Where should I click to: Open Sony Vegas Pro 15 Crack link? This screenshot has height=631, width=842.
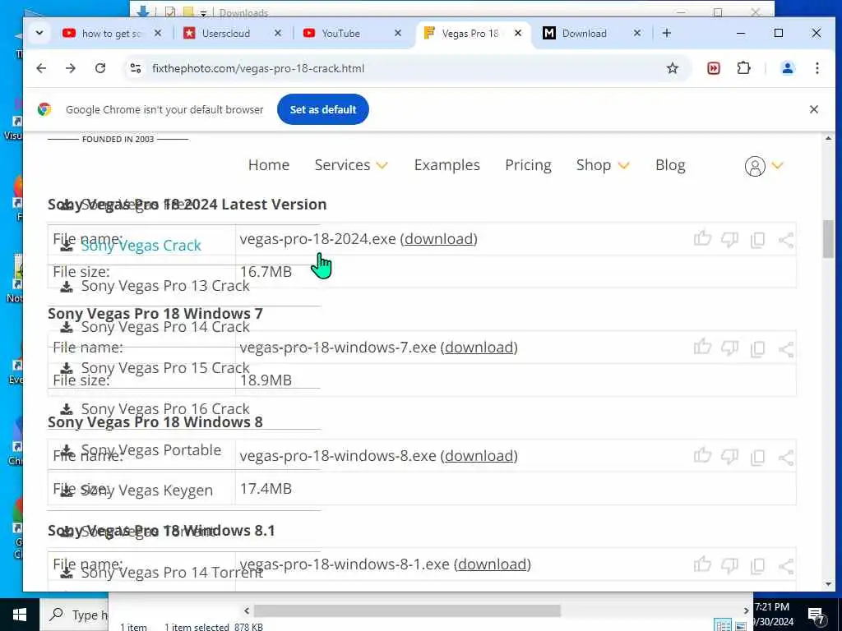tap(165, 367)
